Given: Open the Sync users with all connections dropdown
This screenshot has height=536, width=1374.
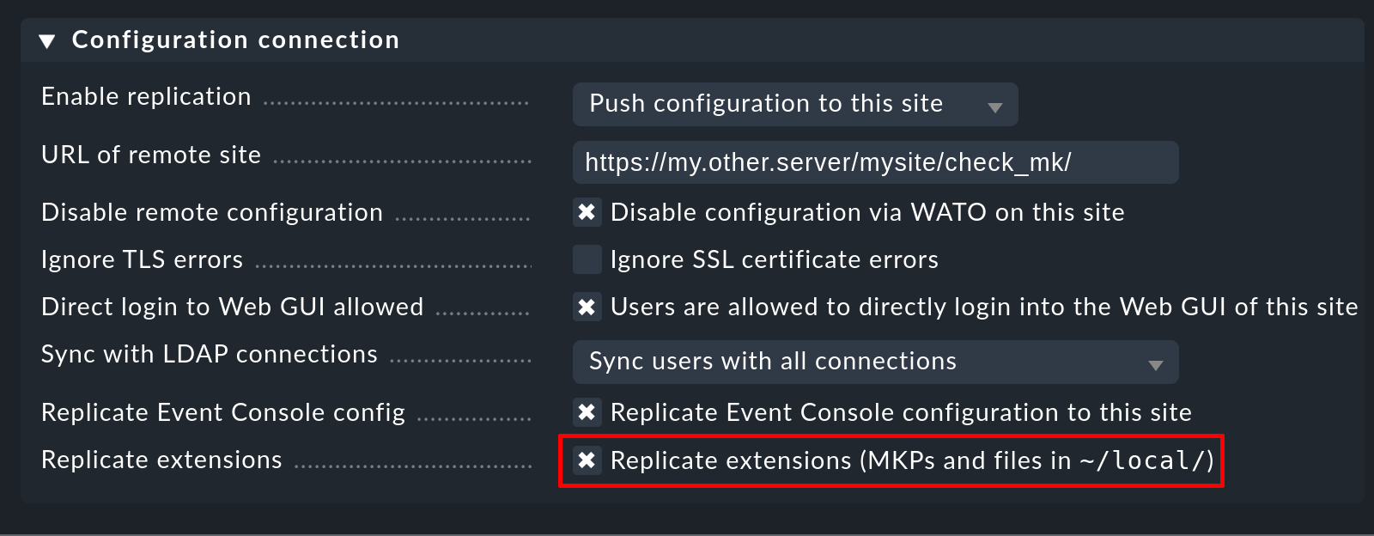Looking at the screenshot, I should point(874,362).
